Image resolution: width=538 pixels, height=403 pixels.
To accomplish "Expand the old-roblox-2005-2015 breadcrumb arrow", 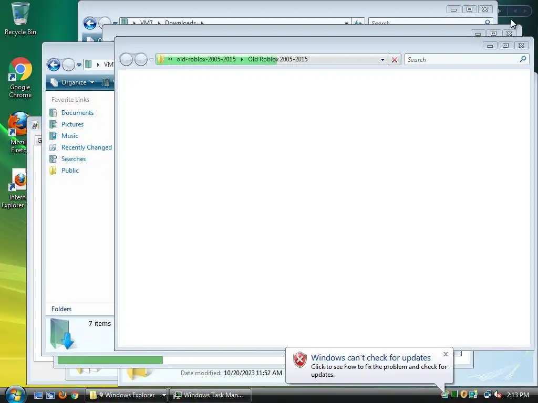I will coord(242,60).
